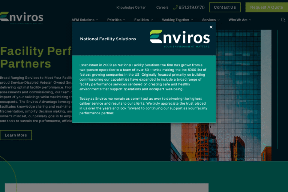Open the Careers link
Image resolution: width=288 pixels, height=192 pixels.
[x=162, y=7]
